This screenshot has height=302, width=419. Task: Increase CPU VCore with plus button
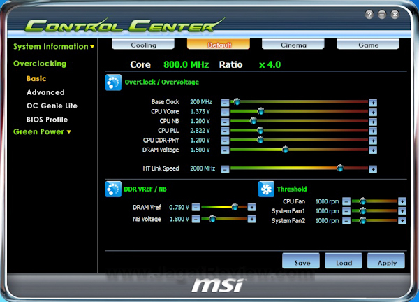tap(373, 112)
